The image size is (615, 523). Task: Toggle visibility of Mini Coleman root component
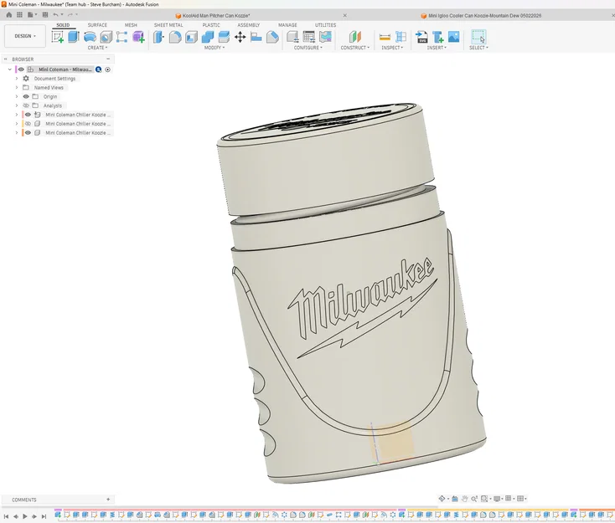[21, 69]
